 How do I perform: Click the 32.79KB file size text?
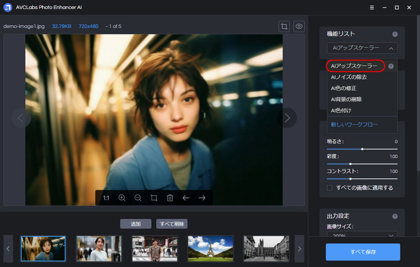click(61, 26)
